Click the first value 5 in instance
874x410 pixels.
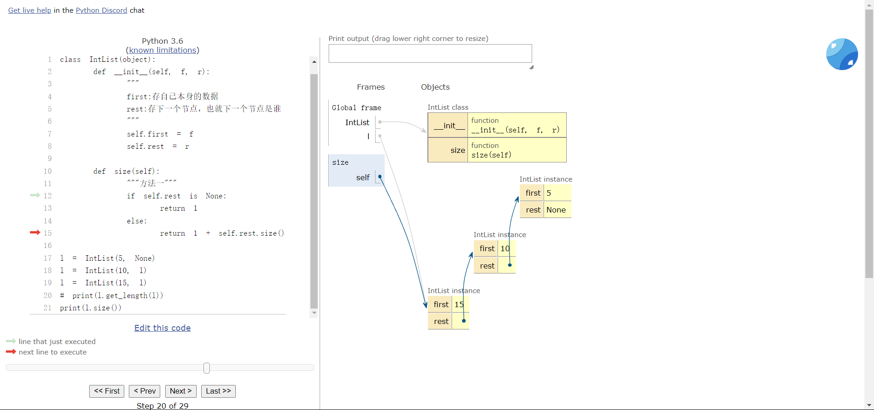(549, 193)
